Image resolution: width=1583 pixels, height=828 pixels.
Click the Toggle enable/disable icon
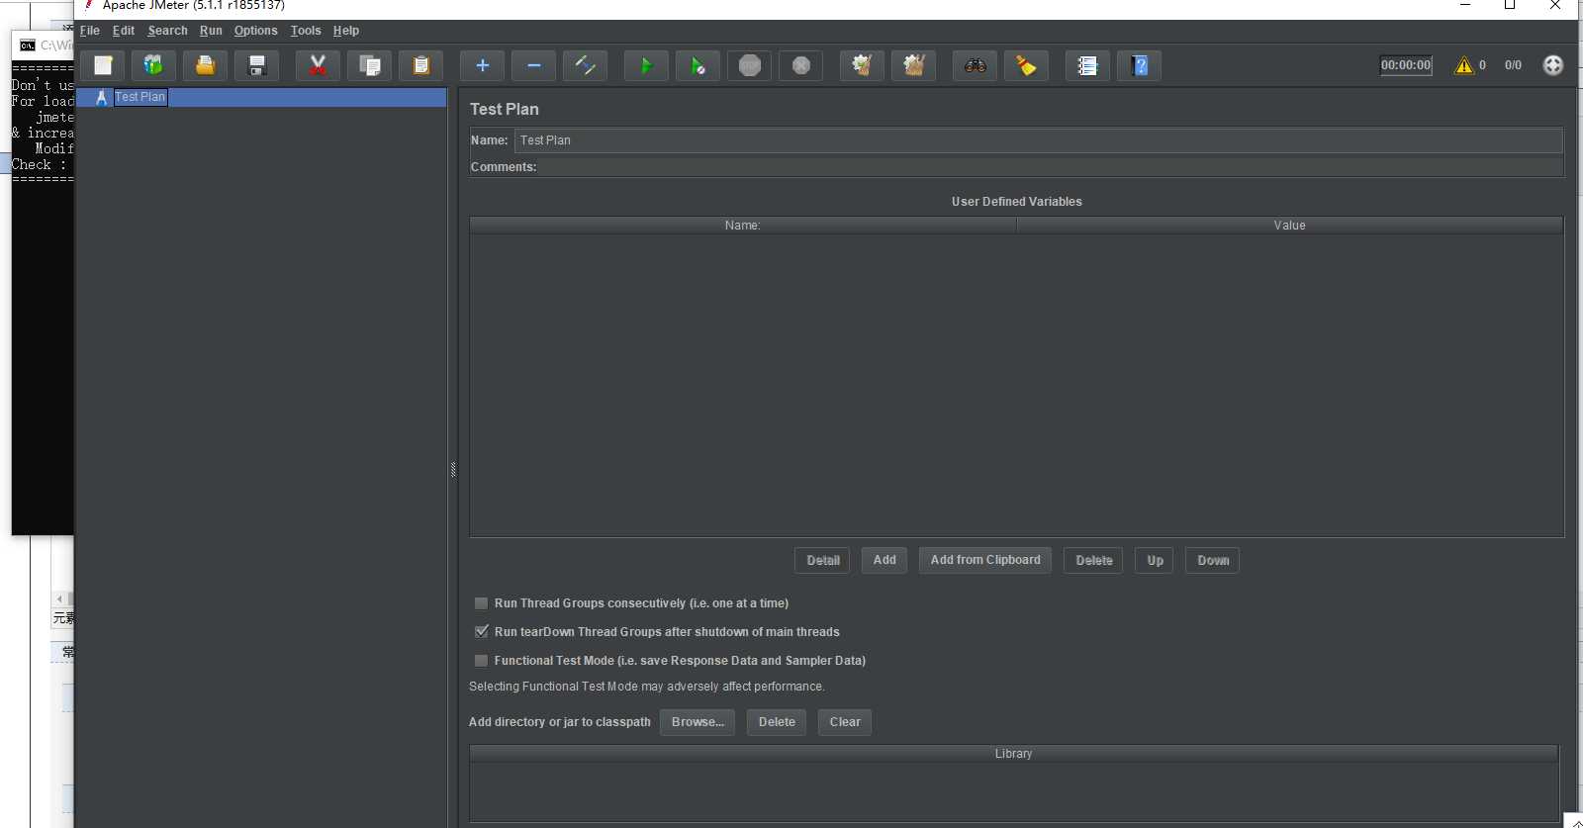(x=585, y=65)
